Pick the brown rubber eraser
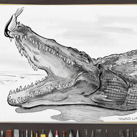Viewport: 137px width, 137px height. point(9,133)
